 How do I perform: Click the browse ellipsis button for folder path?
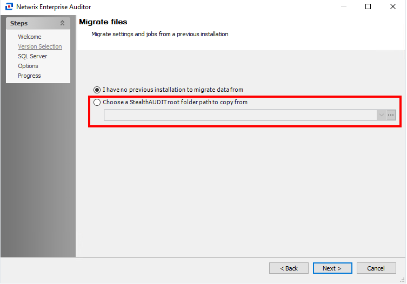[391, 115]
